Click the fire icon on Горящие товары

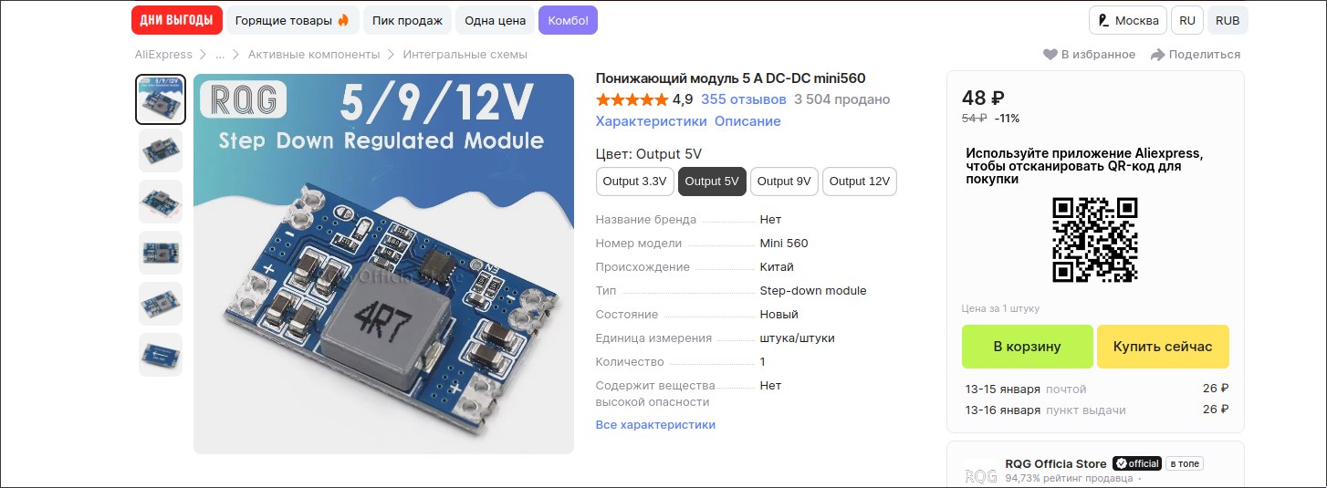(343, 20)
